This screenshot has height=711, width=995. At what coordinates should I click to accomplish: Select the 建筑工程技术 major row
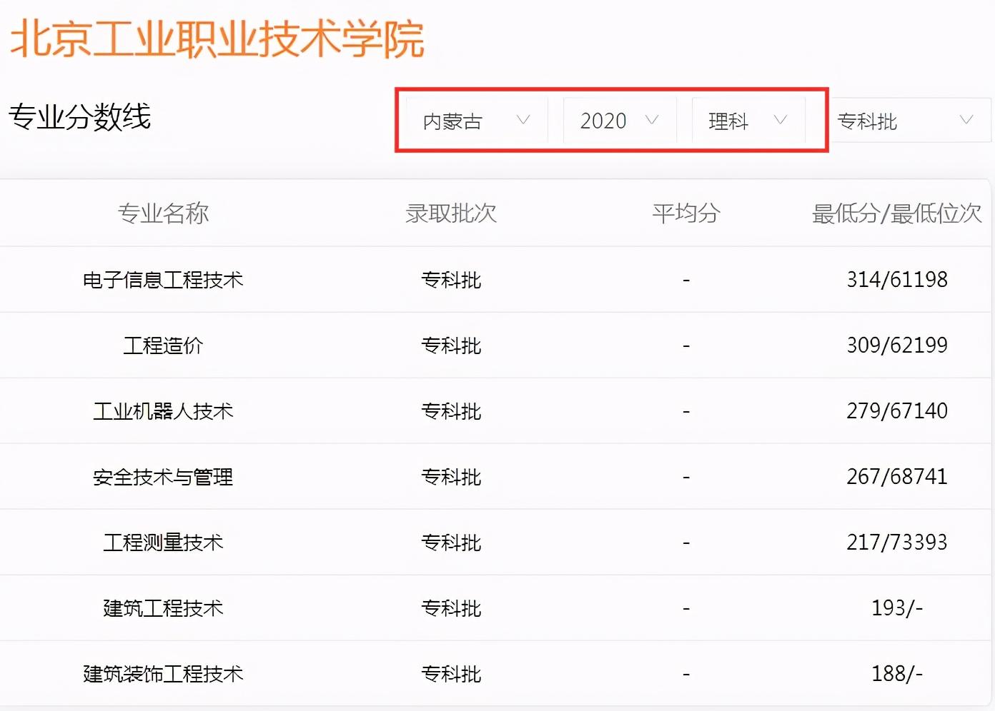click(x=495, y=608)
